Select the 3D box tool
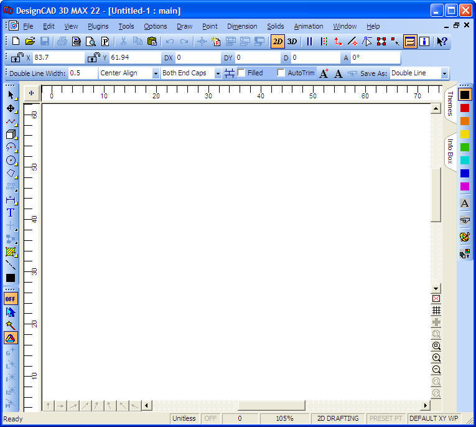The width and height of the screenshot is (476, 427). (x=11, y=134)
